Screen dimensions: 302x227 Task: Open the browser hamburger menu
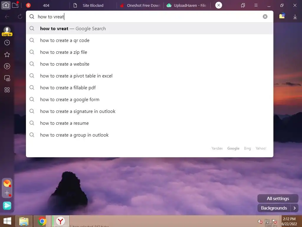pyautogui.click(x=256, y=5)
